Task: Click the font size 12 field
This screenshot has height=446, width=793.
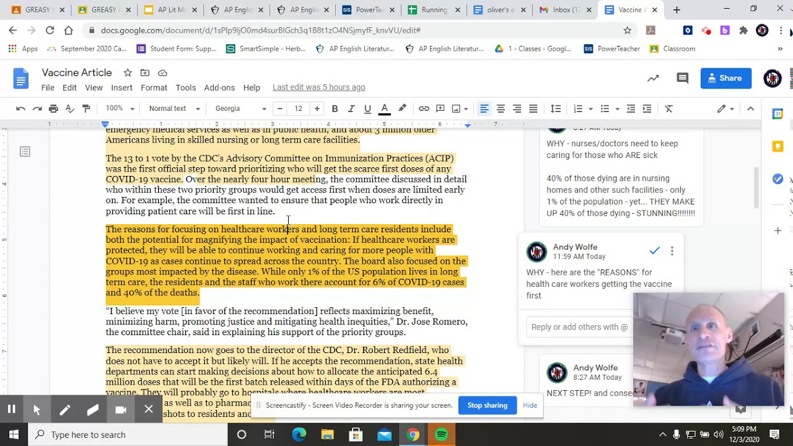Action: (298, 108)
